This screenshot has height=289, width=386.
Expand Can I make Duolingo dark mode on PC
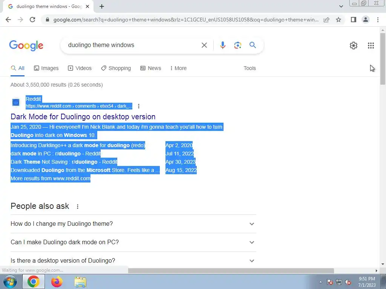click(x=133, y=242)
